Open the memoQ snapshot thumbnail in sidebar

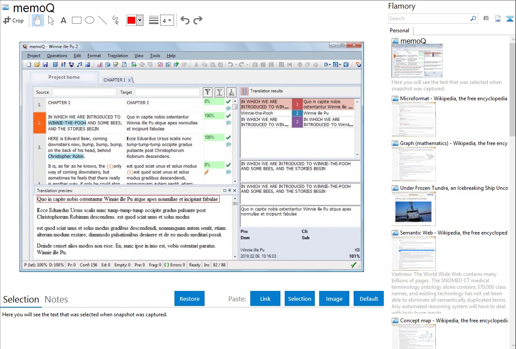pyautogui.click(x=417, y=61)
